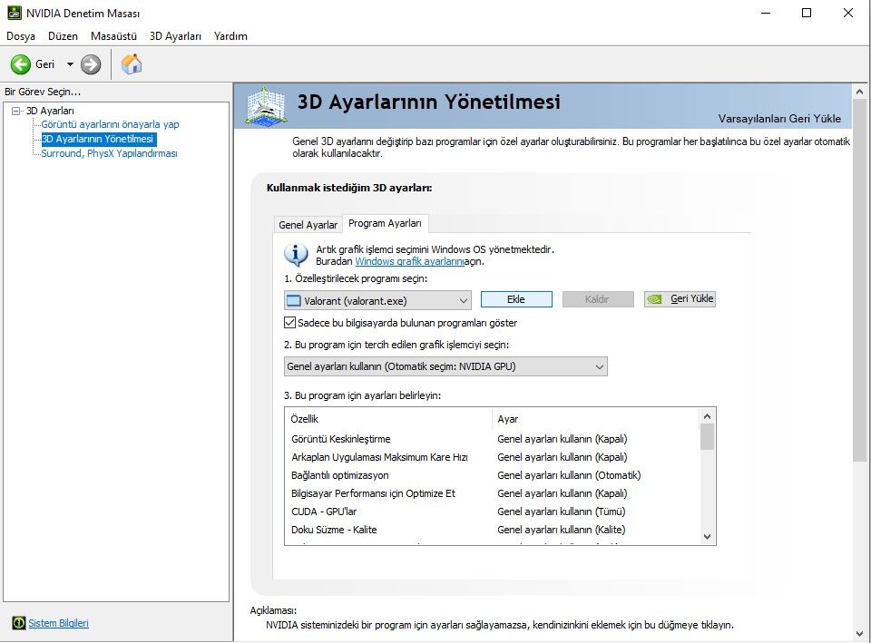Click the Ekle button
The height and width of the screenshot is (643, 871).
(x=516, y=299)
